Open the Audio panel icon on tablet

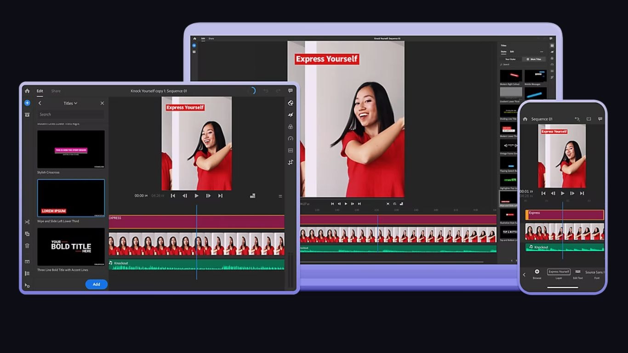tap(291, 150)
